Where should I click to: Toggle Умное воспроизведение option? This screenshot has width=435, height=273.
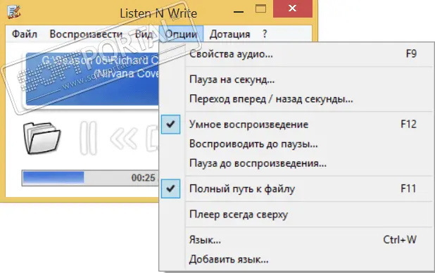[296, 125]
